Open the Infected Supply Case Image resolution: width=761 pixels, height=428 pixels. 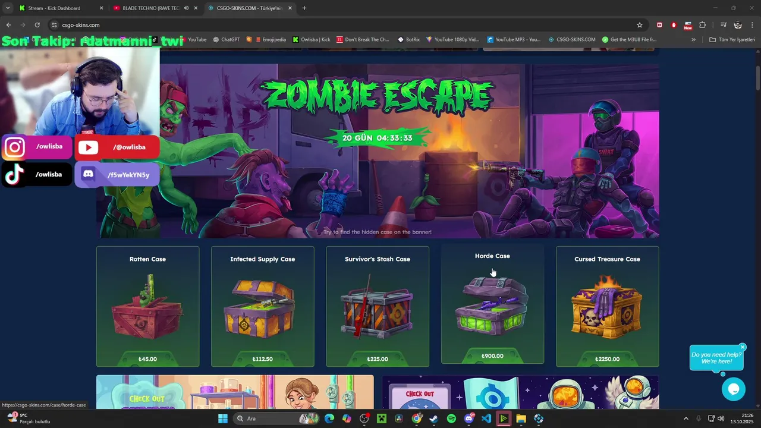click(x=262, y=307)
